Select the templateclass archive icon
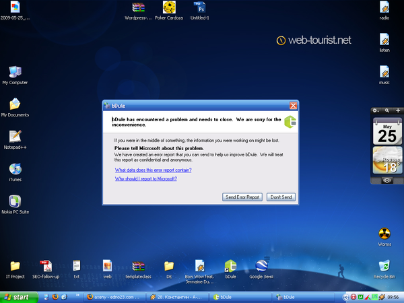The height and width of the screenshot is (303, 404). click(x=138, y=269)
